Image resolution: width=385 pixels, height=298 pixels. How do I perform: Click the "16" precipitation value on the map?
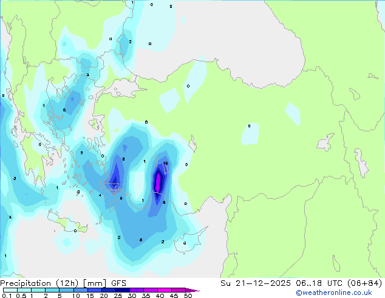pyautogui.click(x=166, y=163)
